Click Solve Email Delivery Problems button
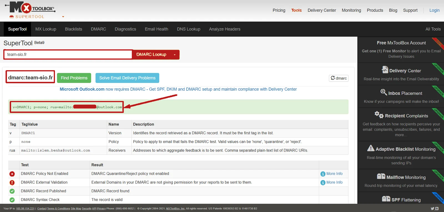The image size is (444, 212). (x=127, y=78)
